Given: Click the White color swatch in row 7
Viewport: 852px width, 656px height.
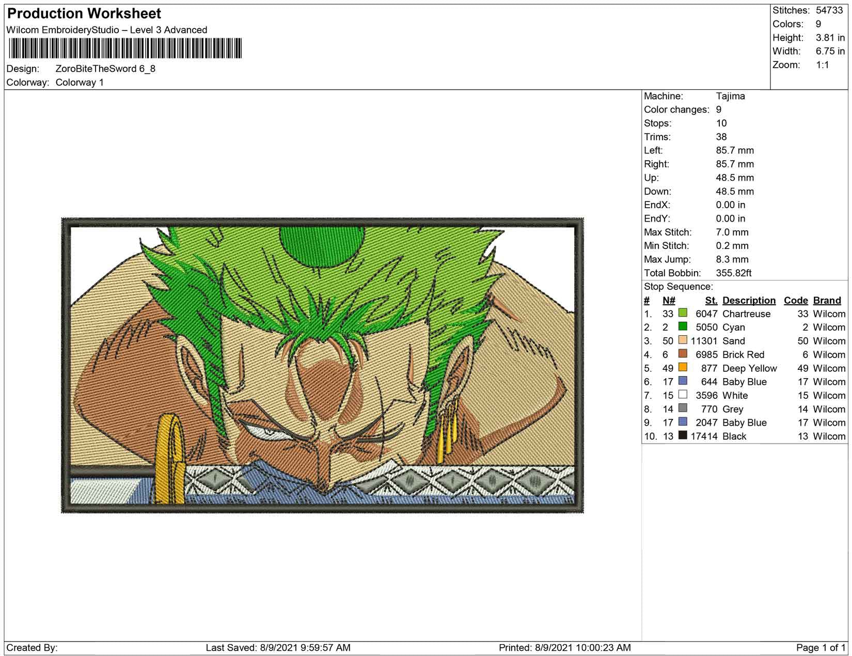Looking at the screenshot, I should pos(683,395).
